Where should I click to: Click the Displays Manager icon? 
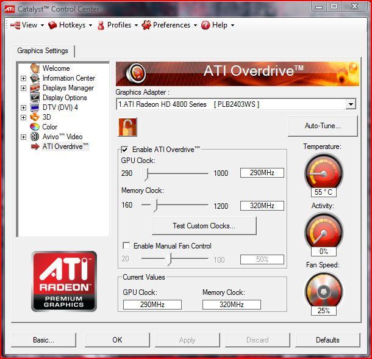[x=35, y=88]
